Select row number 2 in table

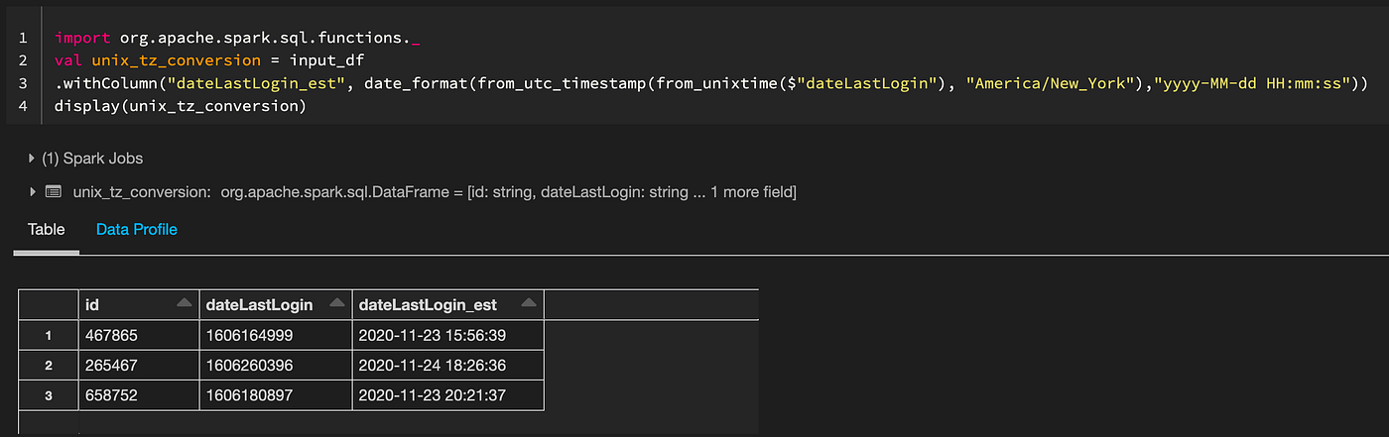pos(48,365)
